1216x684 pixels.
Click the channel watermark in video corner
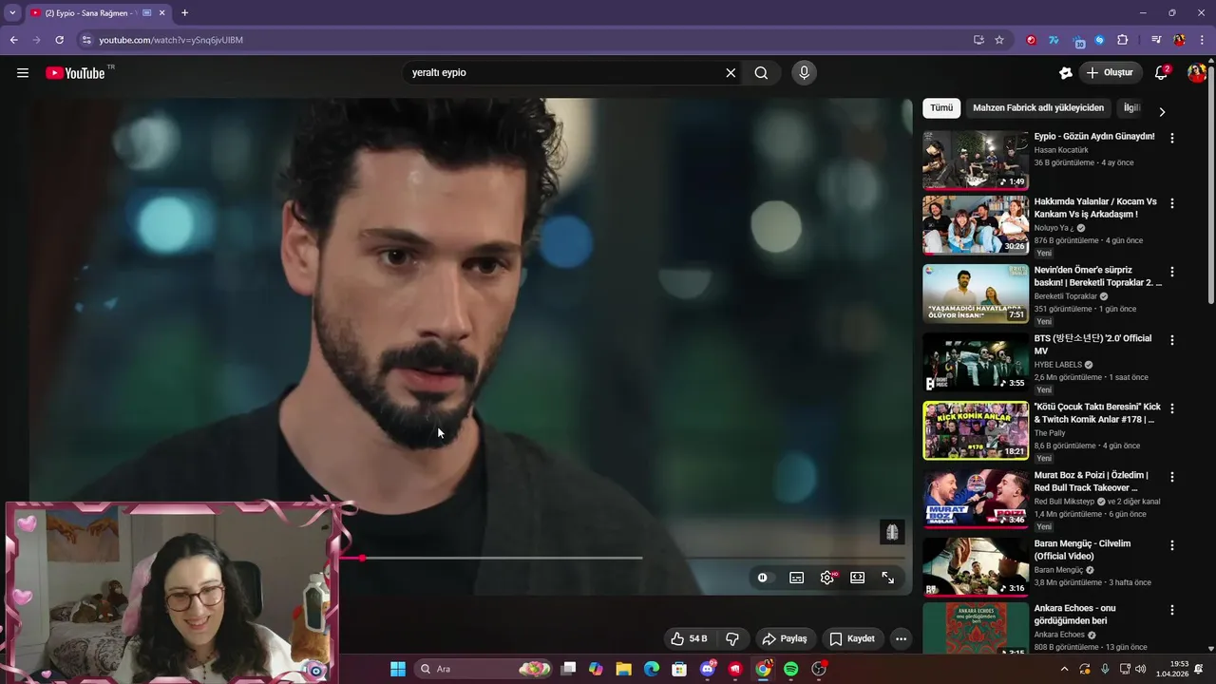tap(892, 532)
